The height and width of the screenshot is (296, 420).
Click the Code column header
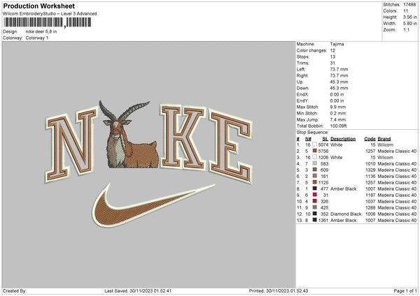click(370, 139)
